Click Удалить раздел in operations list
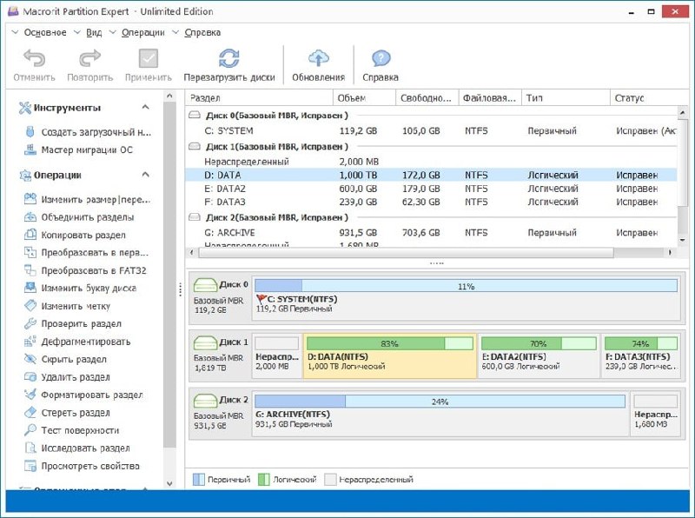 point(75,377)
